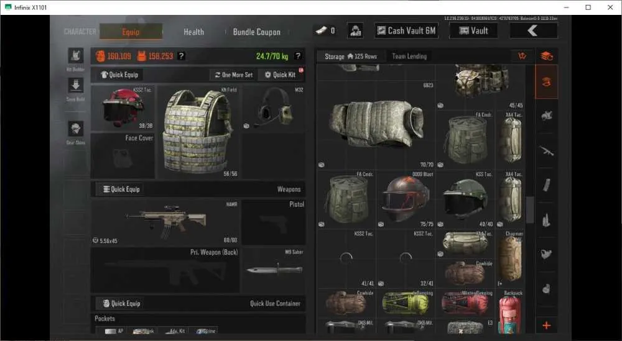Open the Kit Builder icon
622x341 pixels.
click(x=75, y=56)
